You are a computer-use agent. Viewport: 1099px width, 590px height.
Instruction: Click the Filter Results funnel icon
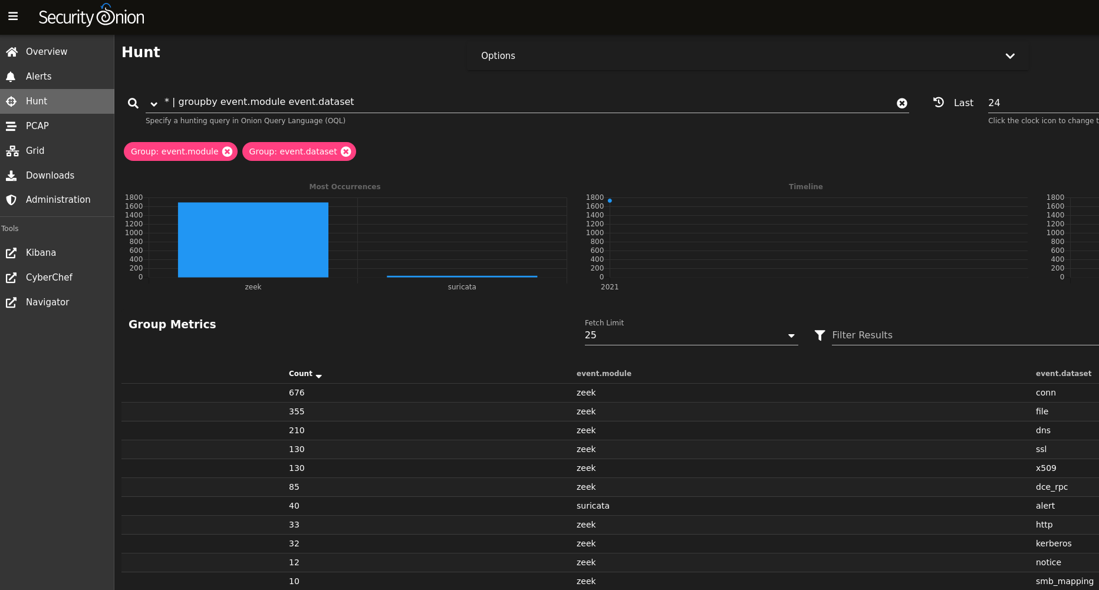(x=820, y=335)
